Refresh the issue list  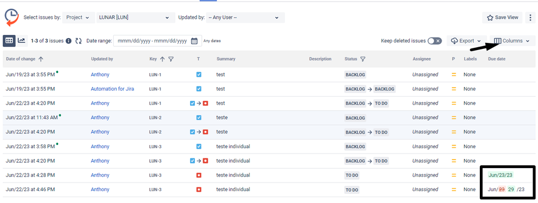[79, 41]
